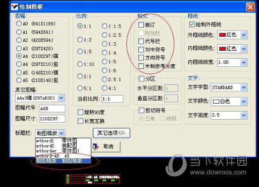
Task: Enable the 方向符号 checkbox
Action: (141, 58)
